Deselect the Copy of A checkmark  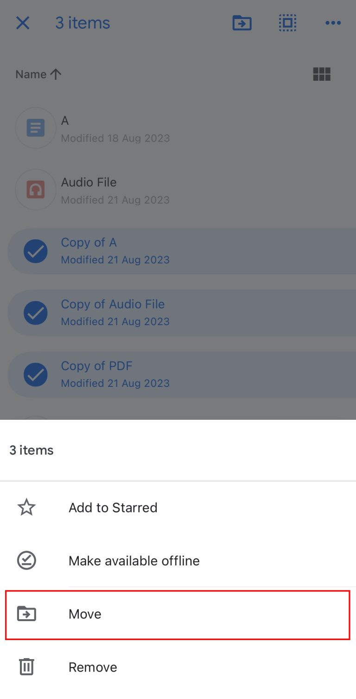(36, 251)
